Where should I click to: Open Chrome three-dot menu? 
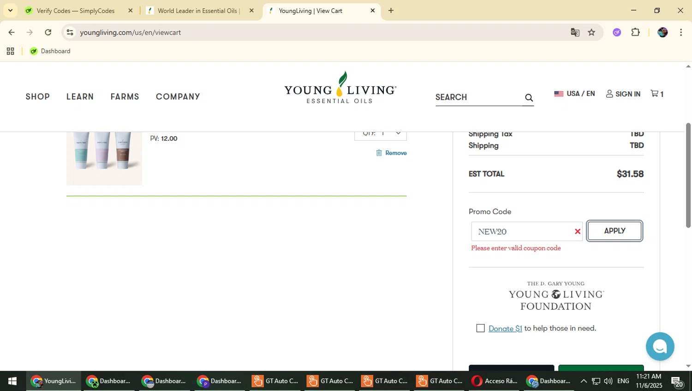[x=681, y=32]
